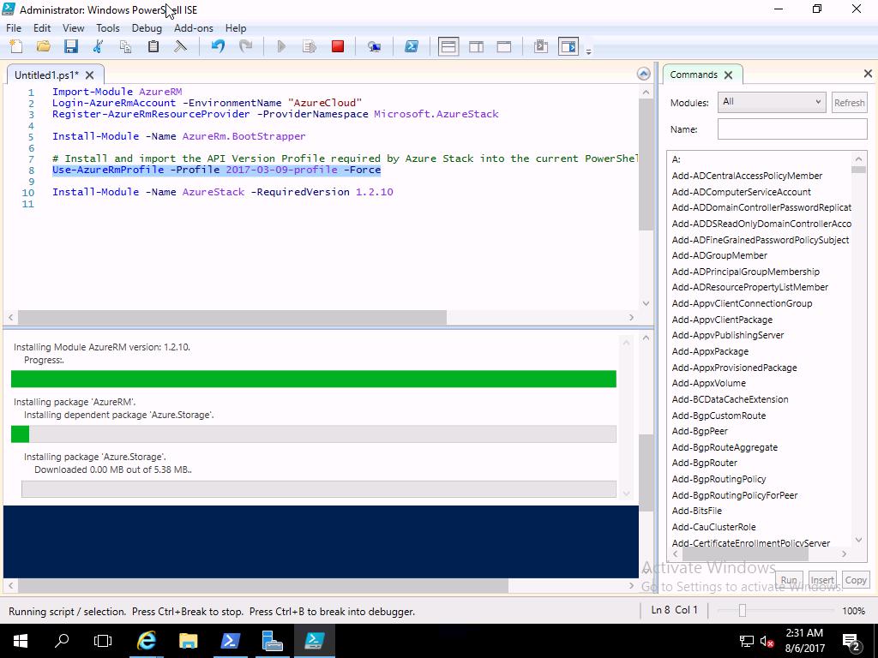Place cursor on line 10 Install-Module AzureStack
Screen dimensions: 878x658
pyautogui.click(x=222, y=192)
